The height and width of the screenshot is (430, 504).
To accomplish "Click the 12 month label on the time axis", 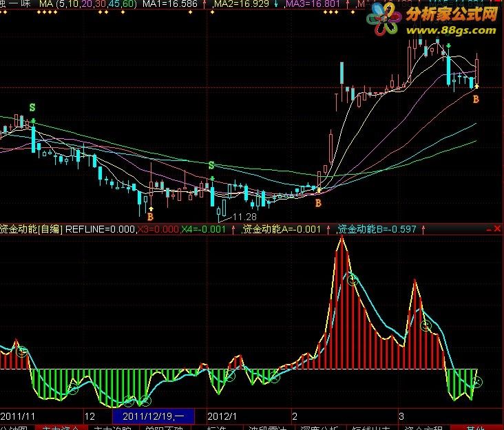I will [x=90, y=416].
